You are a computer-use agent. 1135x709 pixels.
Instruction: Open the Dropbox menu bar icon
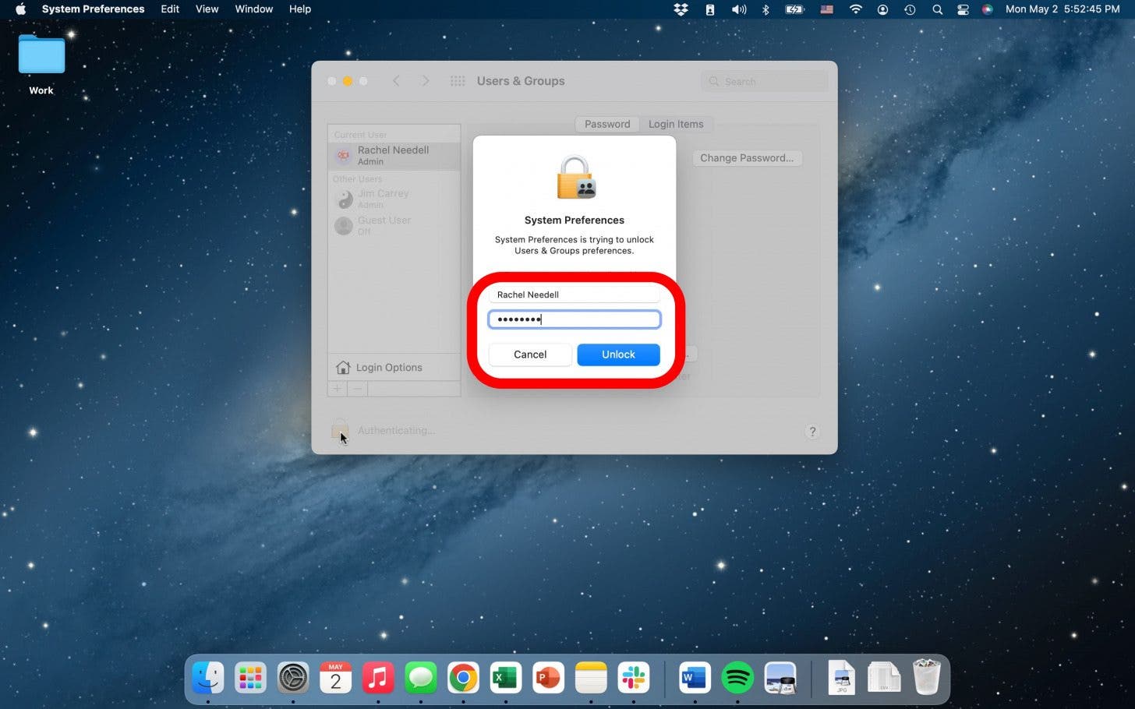[681, 9]
